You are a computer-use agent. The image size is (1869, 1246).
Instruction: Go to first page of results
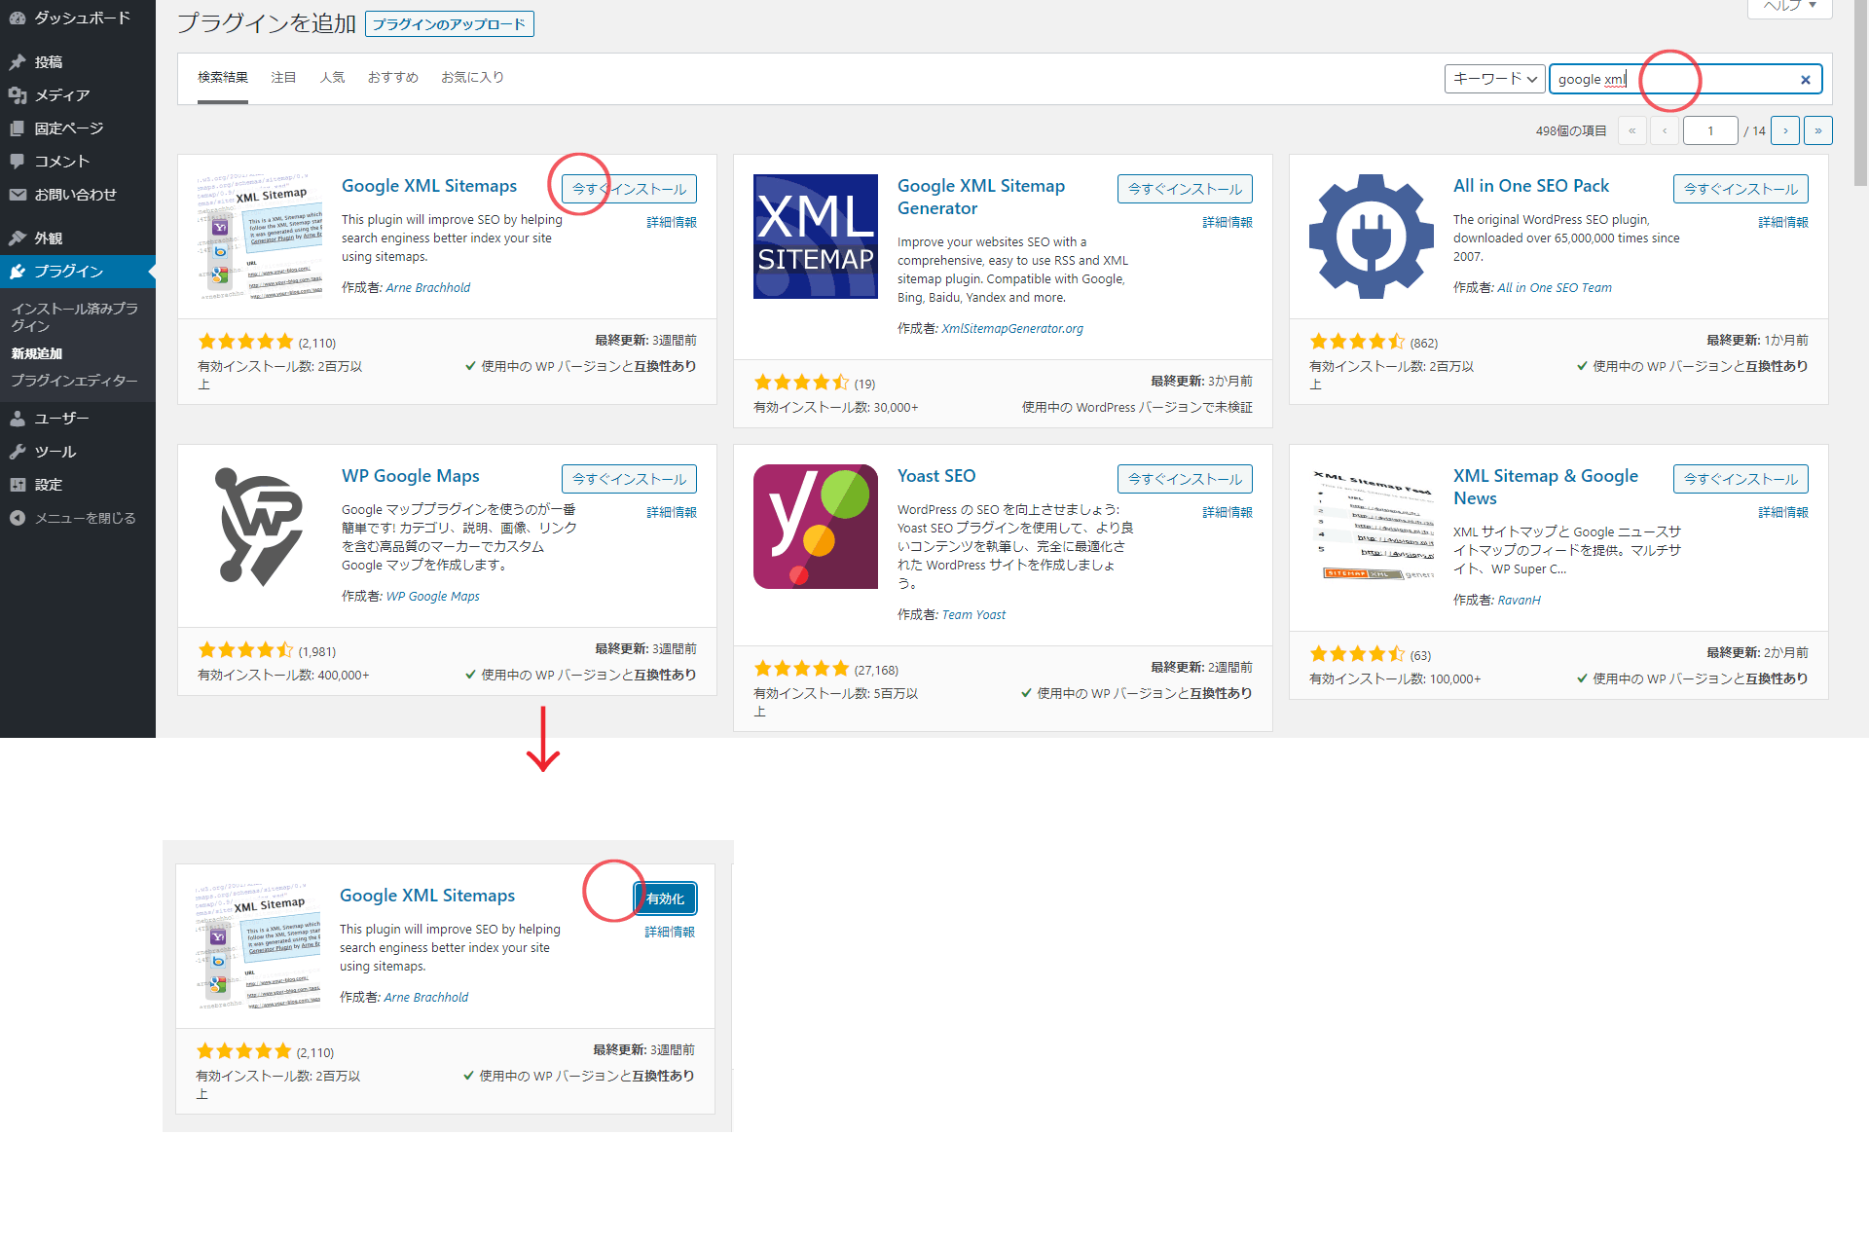coord(1632,130)
